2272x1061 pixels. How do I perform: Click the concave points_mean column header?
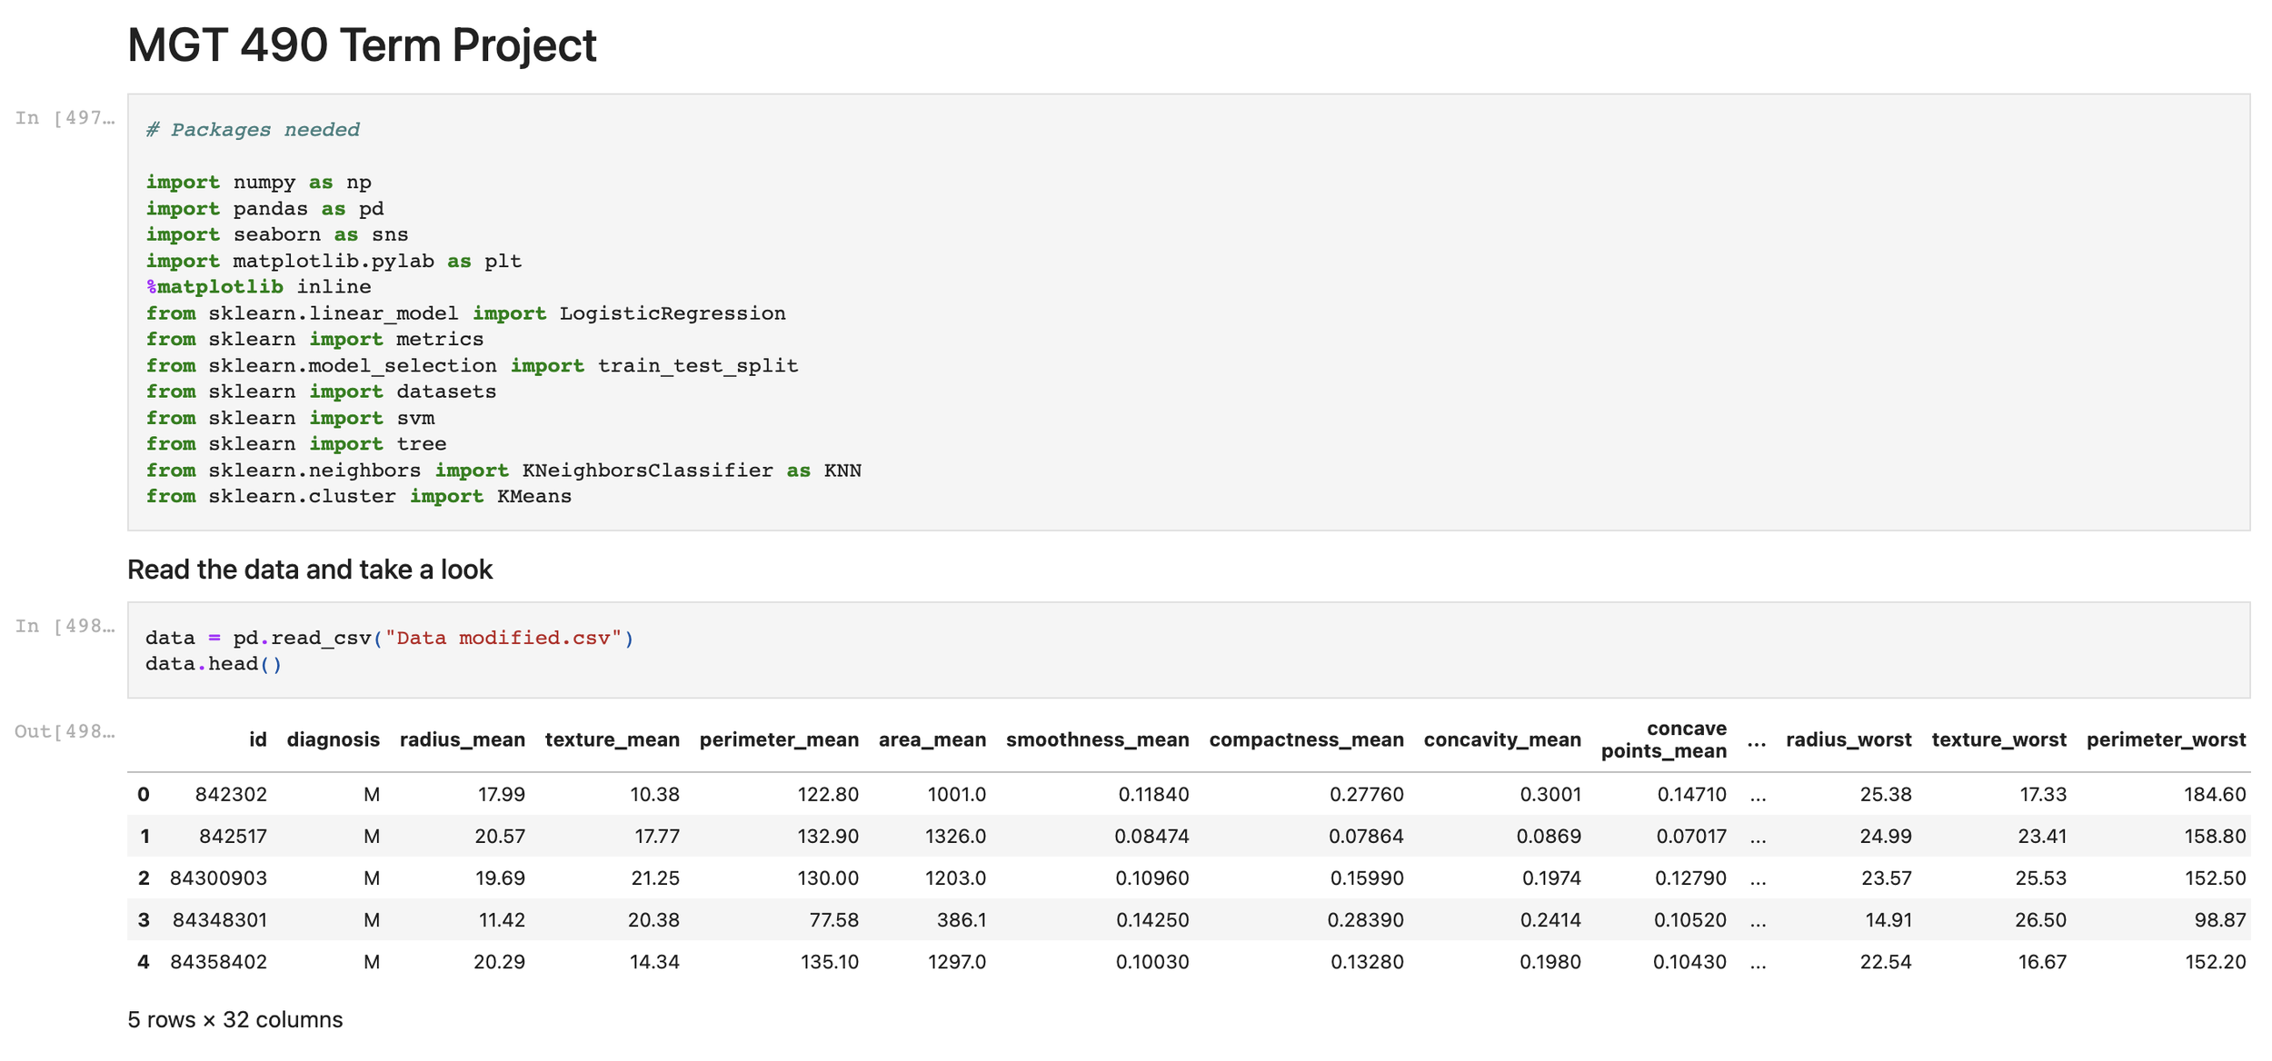click(x=1663, y=739)
